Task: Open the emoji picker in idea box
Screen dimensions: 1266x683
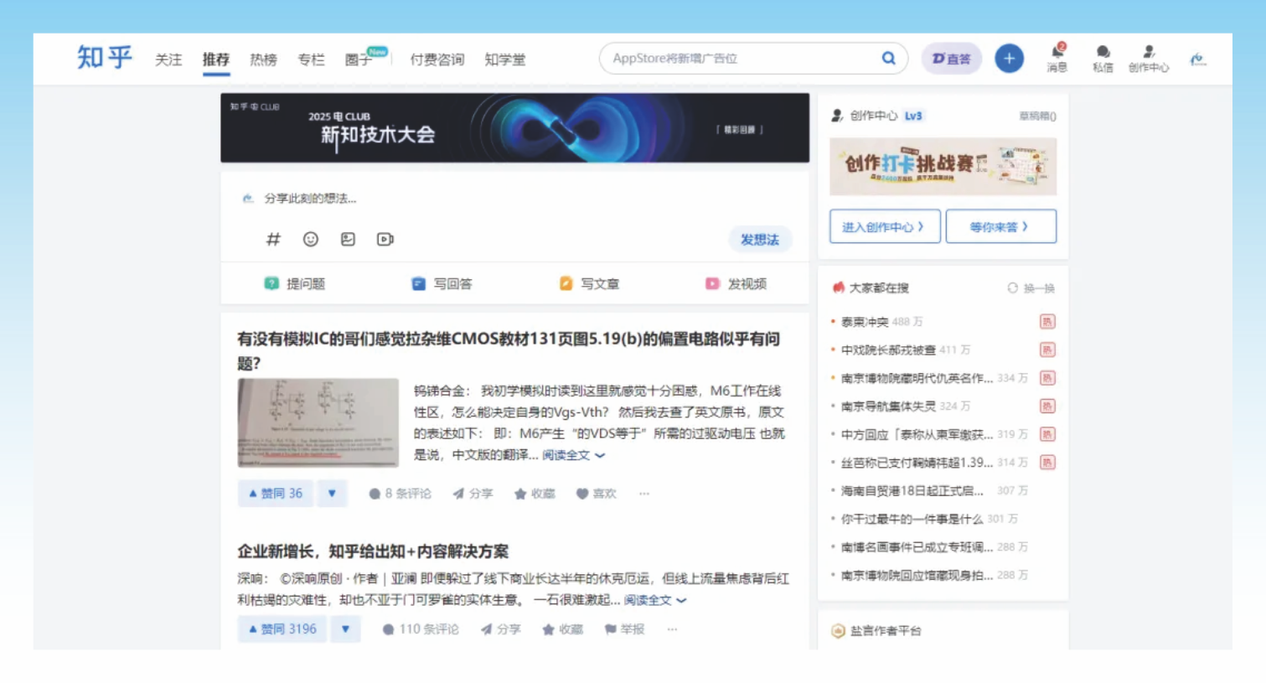Action: click(311, 240)
